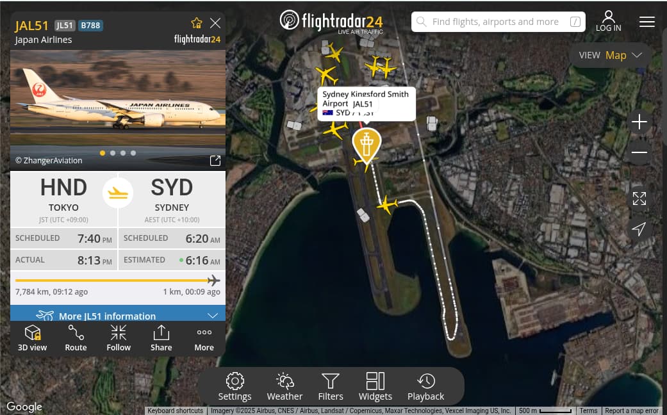Expand More JL51 information
Viewport: 667px width, 415px height.
point(118,316)
